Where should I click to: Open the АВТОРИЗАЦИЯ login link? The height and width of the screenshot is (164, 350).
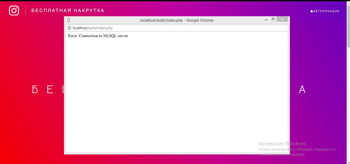click(x=326, y=11)
